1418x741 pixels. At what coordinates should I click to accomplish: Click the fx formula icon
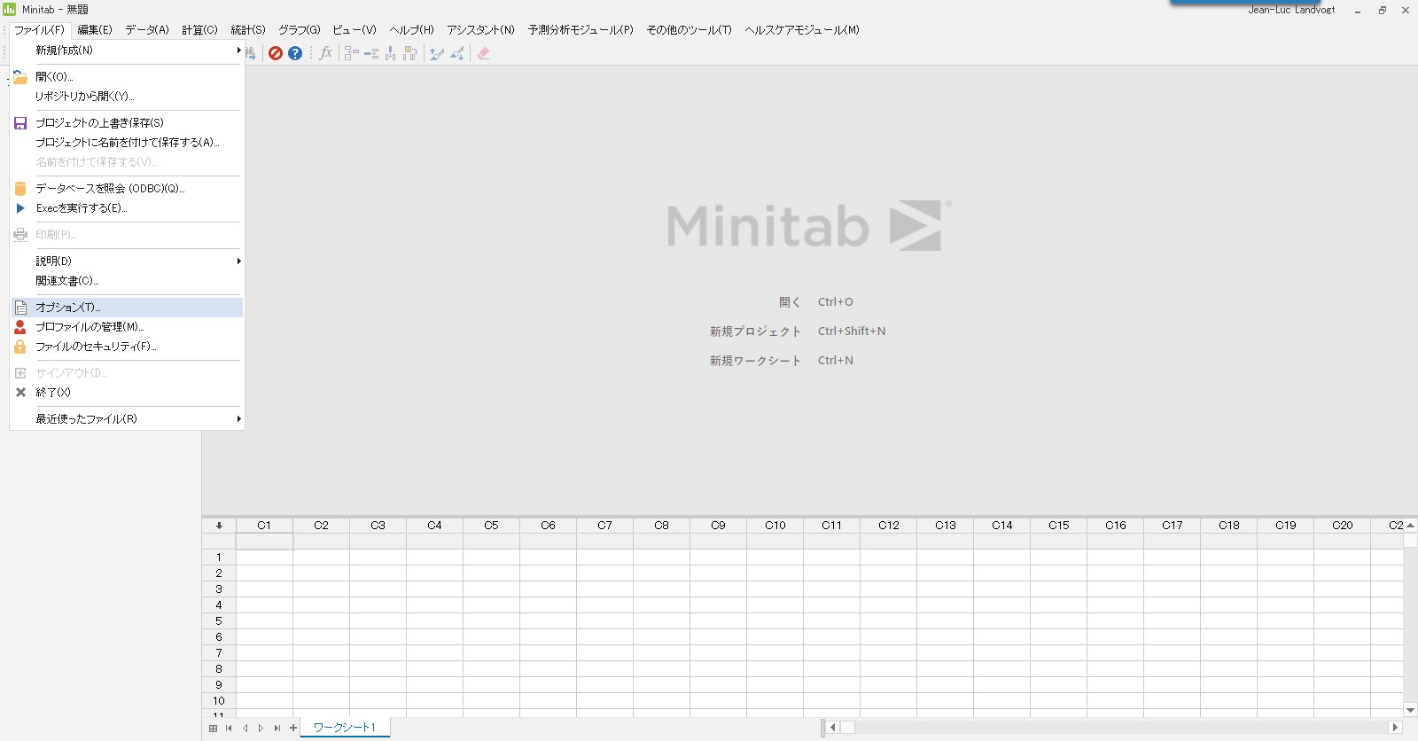[326, 53]
